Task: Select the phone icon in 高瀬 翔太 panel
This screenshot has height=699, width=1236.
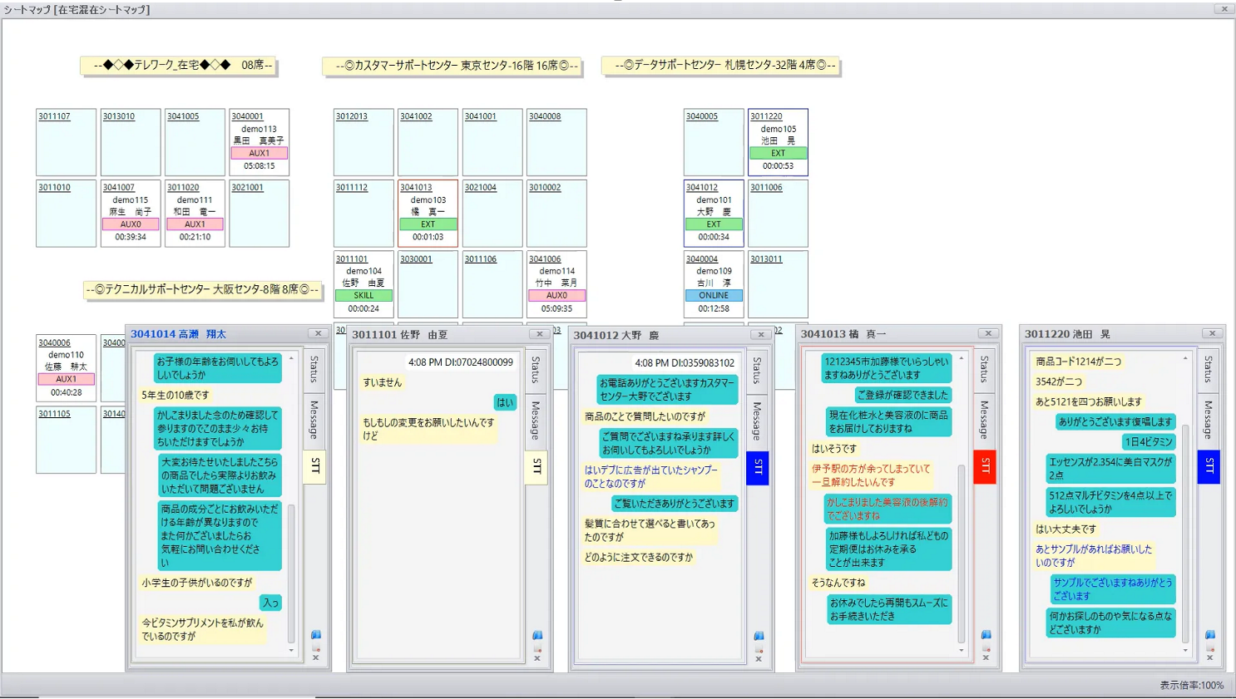Action: click(x=316, y=634)
